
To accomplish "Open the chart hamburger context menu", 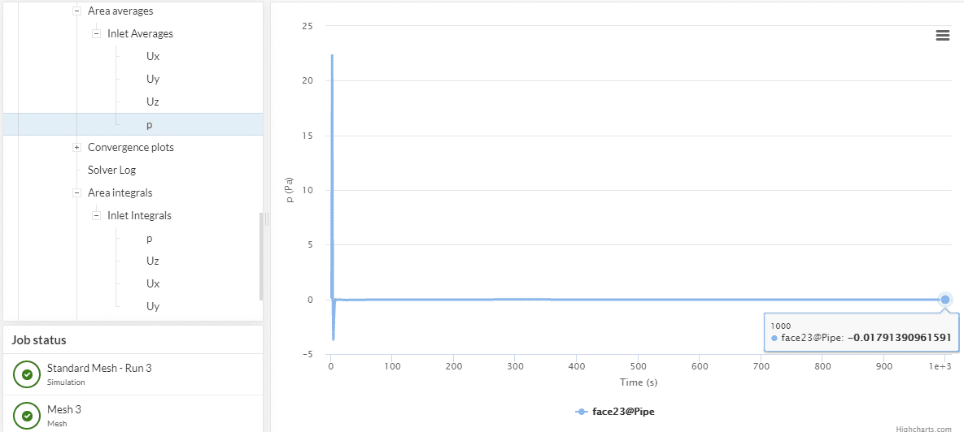I will click(943, 35).
